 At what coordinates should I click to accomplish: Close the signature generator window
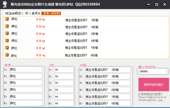pos(164,5)
